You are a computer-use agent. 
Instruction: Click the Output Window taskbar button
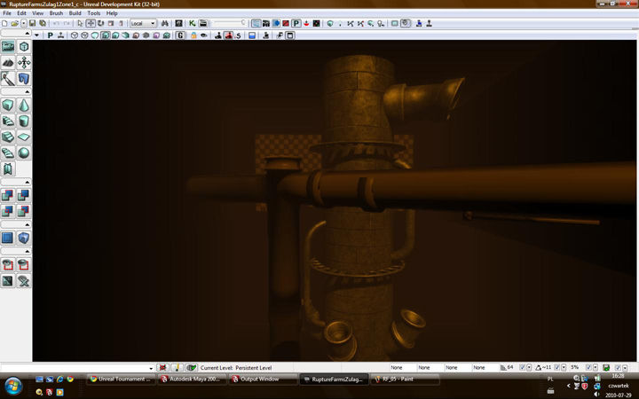[x=261, y=379]
